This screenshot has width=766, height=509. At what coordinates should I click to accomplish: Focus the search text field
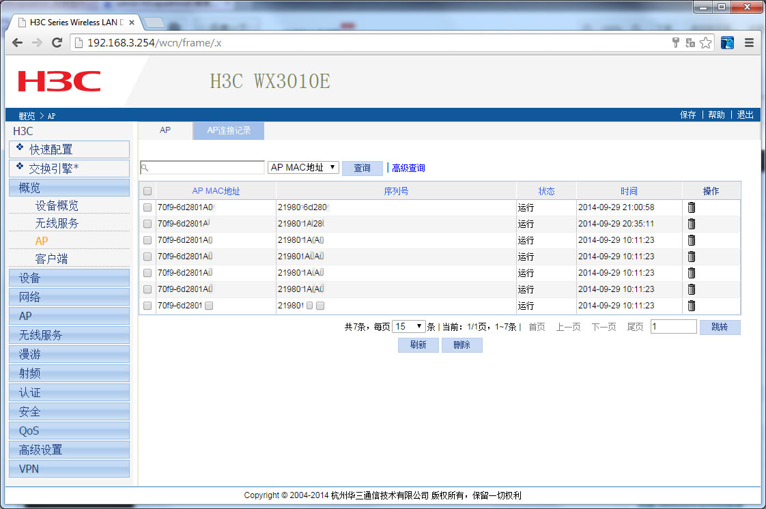click(x=202, y=167)
